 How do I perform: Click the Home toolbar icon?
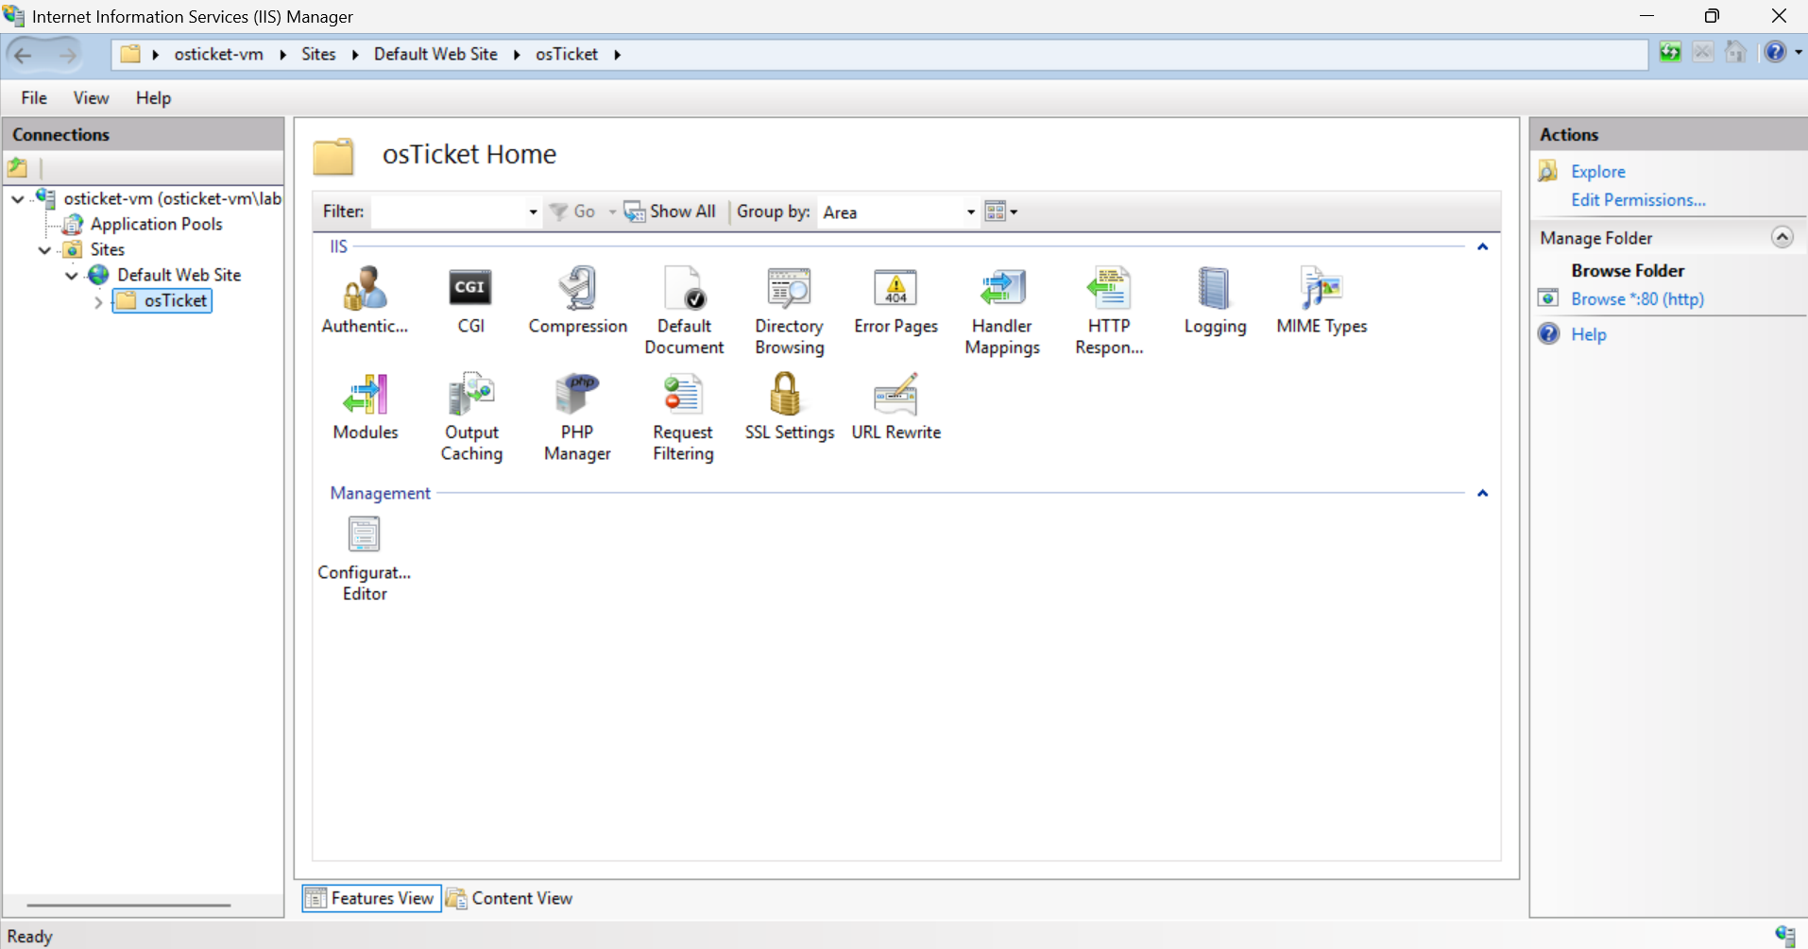pos(1735,52)
